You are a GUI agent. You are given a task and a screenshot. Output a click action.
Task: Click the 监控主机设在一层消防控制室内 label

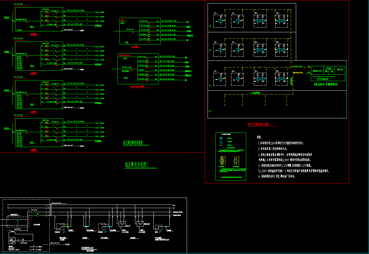coord(326,84)
